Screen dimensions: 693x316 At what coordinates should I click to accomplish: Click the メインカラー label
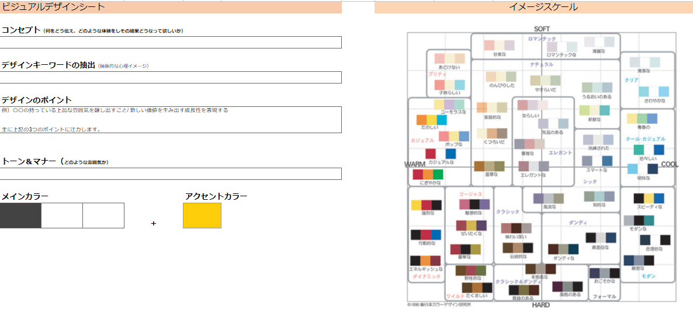25,196
